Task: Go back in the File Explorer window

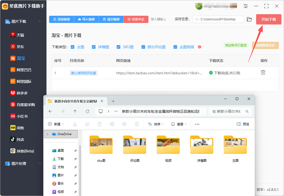Action: pyautogui.click(x=50, y=111)
